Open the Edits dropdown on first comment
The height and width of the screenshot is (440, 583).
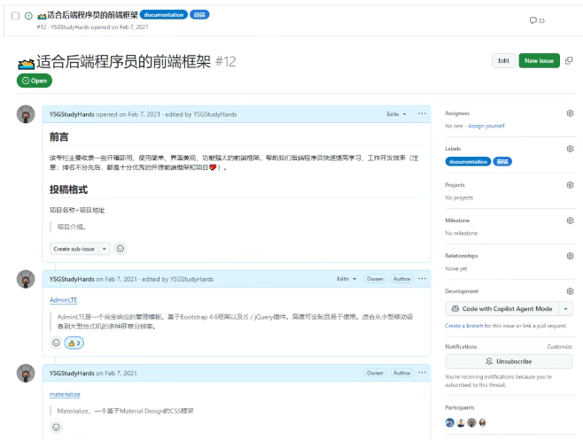tap(396, 114)
